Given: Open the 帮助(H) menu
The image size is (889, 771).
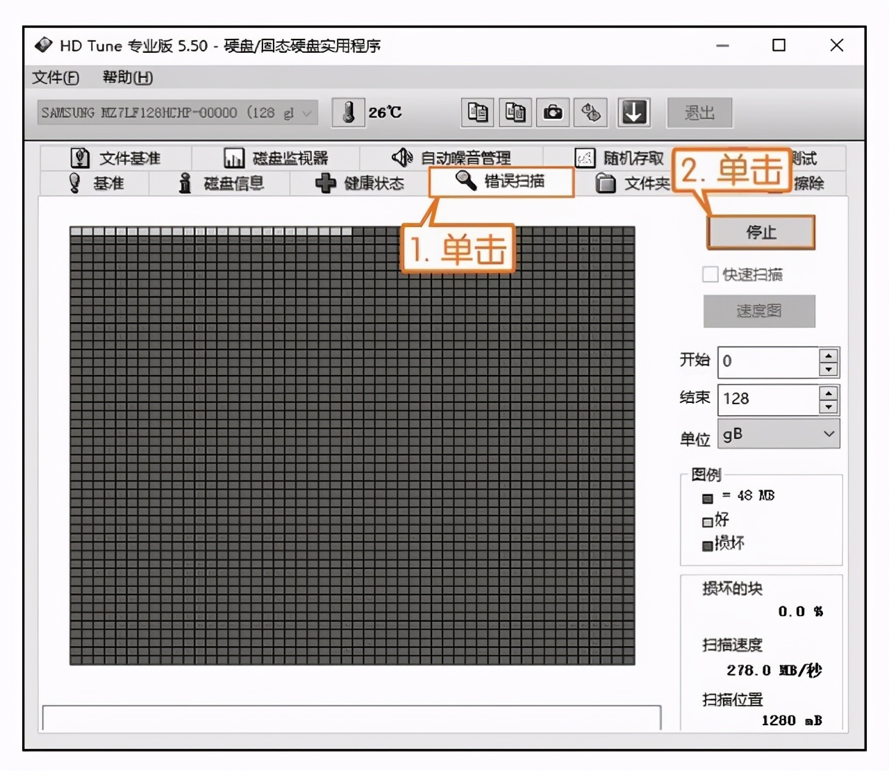Looking at the screenshot, I should (x=128, y=77).
